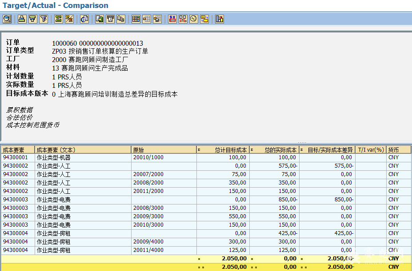Image resolution: width=412 pixels, height=271 pixels.
Task: Click the 850,00- actual cost cell
Action: (x=274, y=200)
